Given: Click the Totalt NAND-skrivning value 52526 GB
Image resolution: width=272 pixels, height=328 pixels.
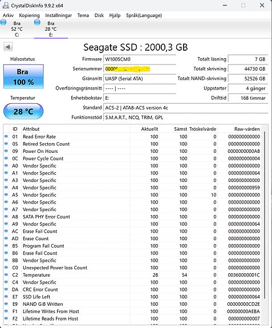Looking at the screenshot, I should point(247,79).
